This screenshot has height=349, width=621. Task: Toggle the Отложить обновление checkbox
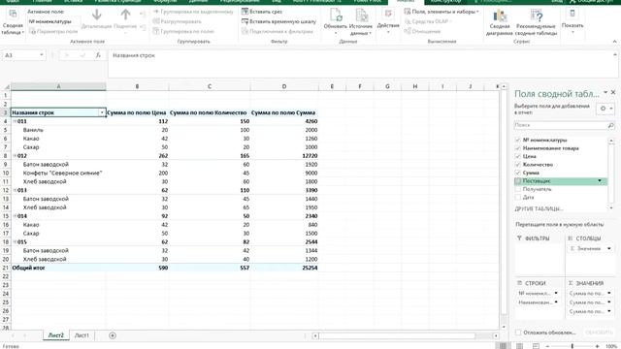click(518, 333)
